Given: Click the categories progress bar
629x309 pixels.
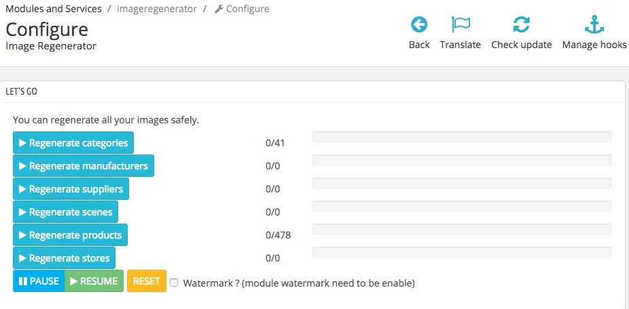Looking at the screenshot, I should [x=461, y=138].
